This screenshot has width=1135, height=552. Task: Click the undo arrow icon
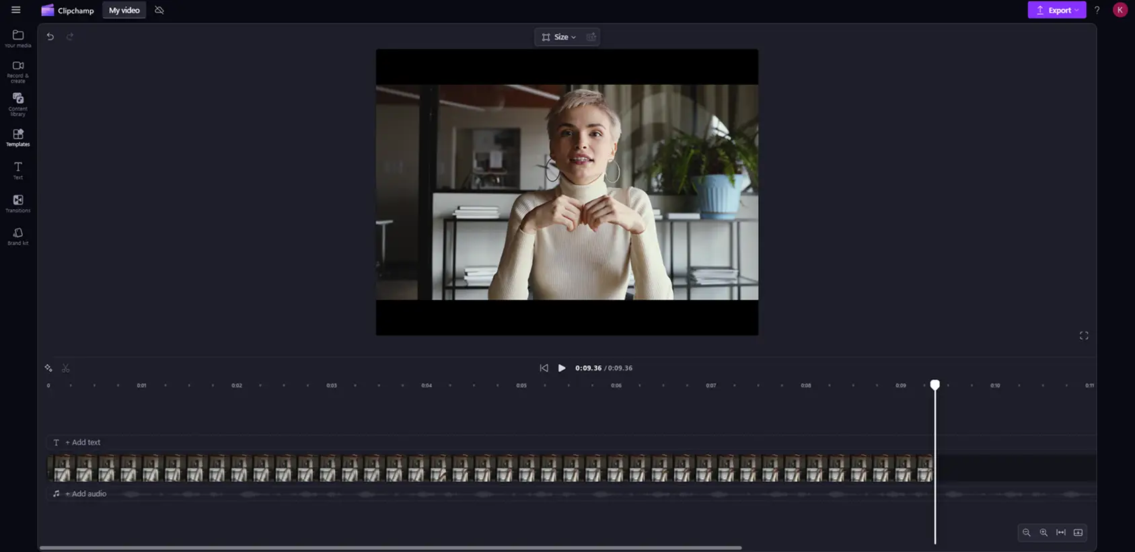point(50,37)
